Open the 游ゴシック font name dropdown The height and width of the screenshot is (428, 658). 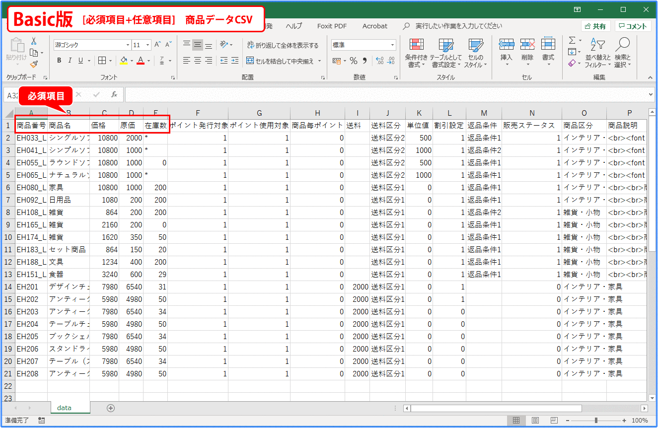tap(92, 45)
